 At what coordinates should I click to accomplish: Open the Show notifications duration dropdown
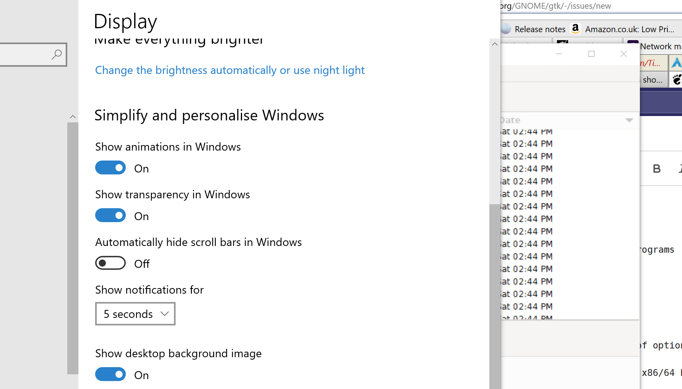click(x=135, y=314)
